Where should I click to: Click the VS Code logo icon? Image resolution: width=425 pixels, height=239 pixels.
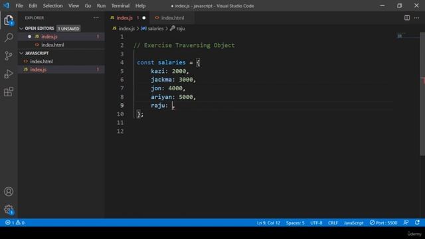point(6,5)
